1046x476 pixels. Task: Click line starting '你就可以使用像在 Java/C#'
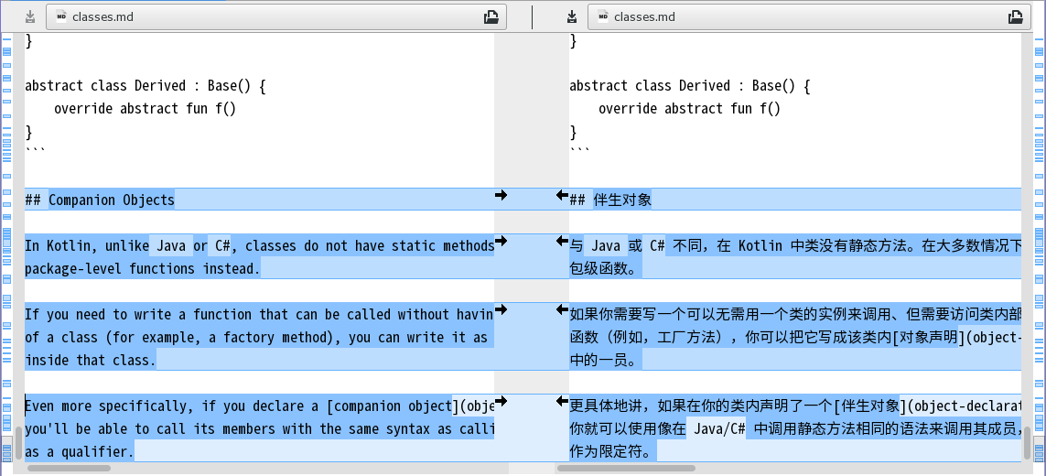(x=795, y=428)
